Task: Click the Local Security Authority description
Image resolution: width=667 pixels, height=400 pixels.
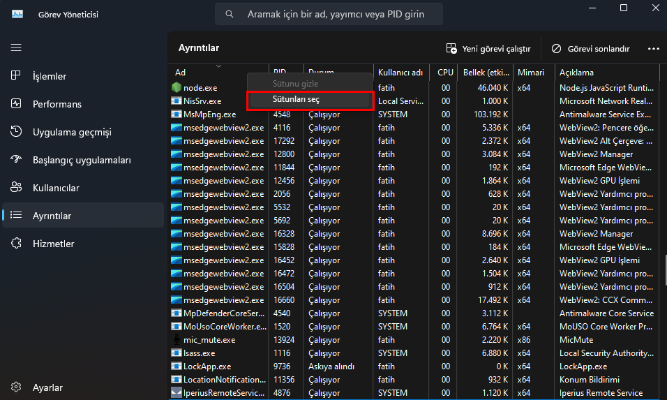Action: point(606,353)
